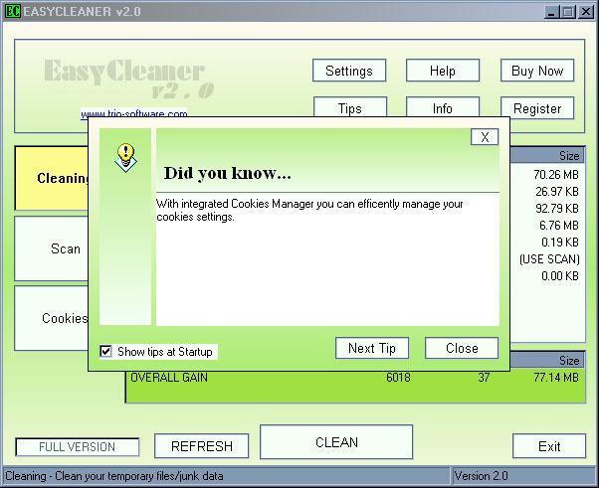Open the Tips button
Viewport: 599px width, 488px height.
(350, 106)
